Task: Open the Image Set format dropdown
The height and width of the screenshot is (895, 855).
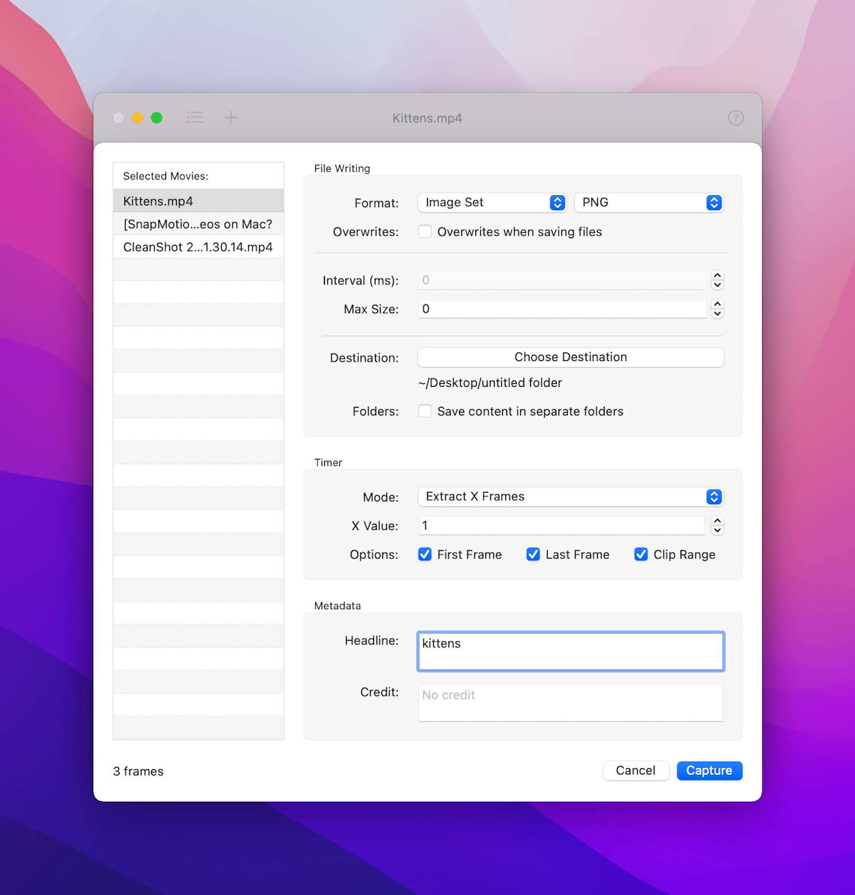Action: point(492,203)
